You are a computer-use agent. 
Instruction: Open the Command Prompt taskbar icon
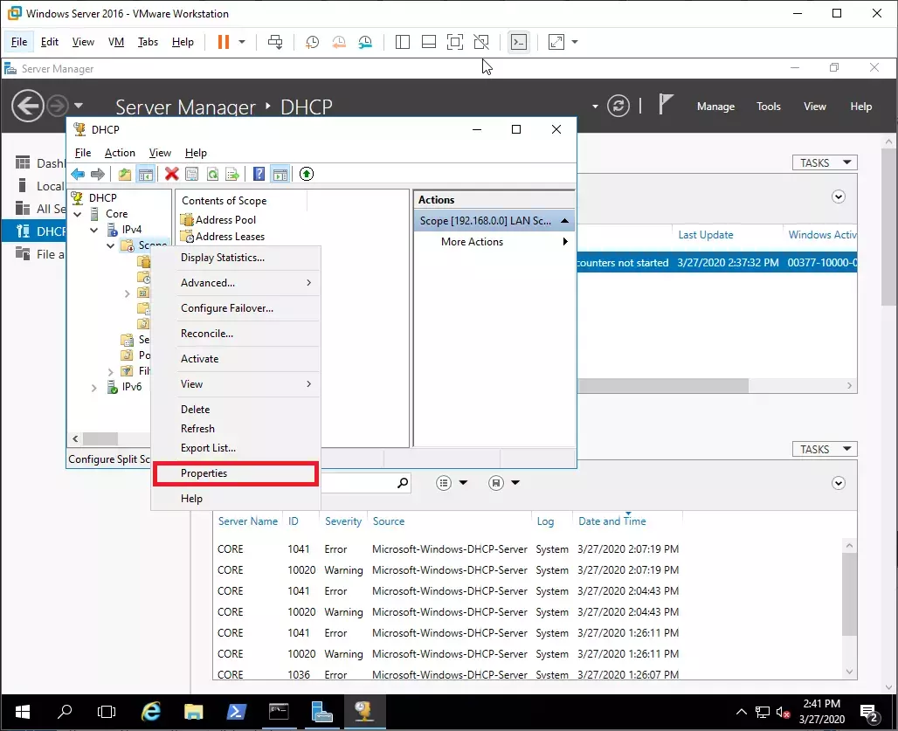tap(279, 712)
